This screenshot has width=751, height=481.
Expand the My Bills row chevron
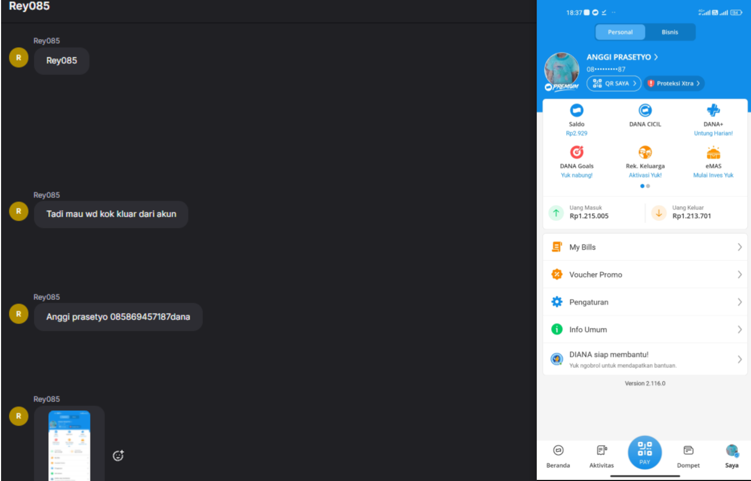(x=739, y=247)
